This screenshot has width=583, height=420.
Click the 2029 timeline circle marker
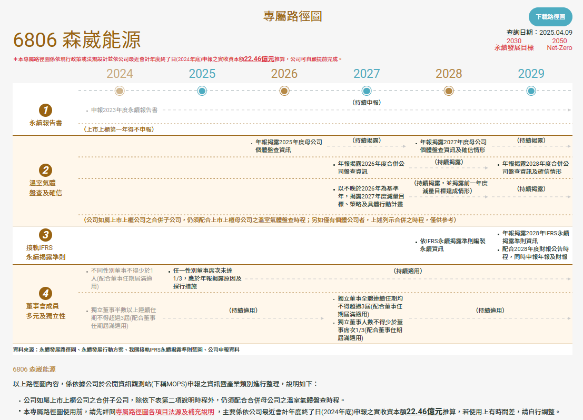pos(531,91)
